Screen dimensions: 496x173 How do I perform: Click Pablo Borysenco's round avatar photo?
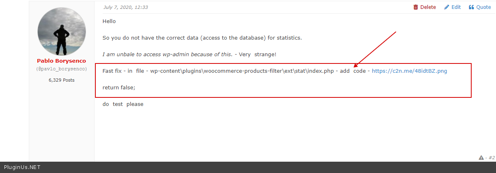click(61, 31)
